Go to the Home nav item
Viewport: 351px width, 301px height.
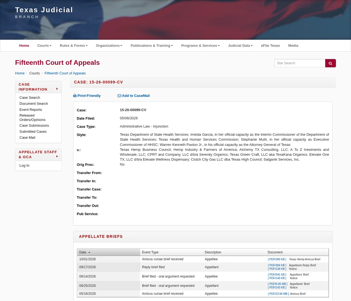coord(24,46)
